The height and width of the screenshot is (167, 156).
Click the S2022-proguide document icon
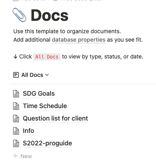(x=16, y=143)
